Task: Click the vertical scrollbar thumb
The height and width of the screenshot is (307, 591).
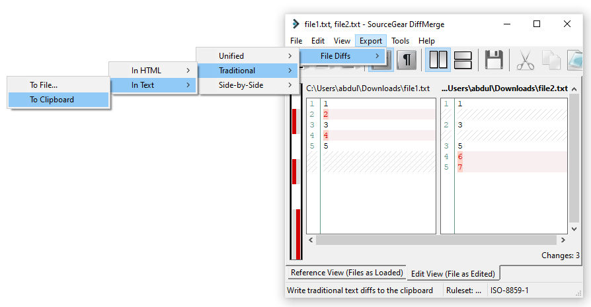Action: point(574,158)
